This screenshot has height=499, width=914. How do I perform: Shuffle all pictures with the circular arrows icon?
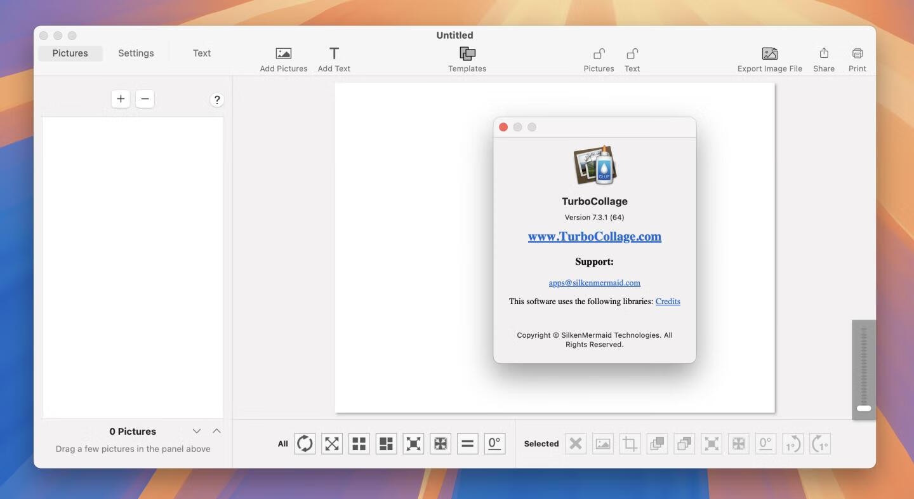point(304,443)
